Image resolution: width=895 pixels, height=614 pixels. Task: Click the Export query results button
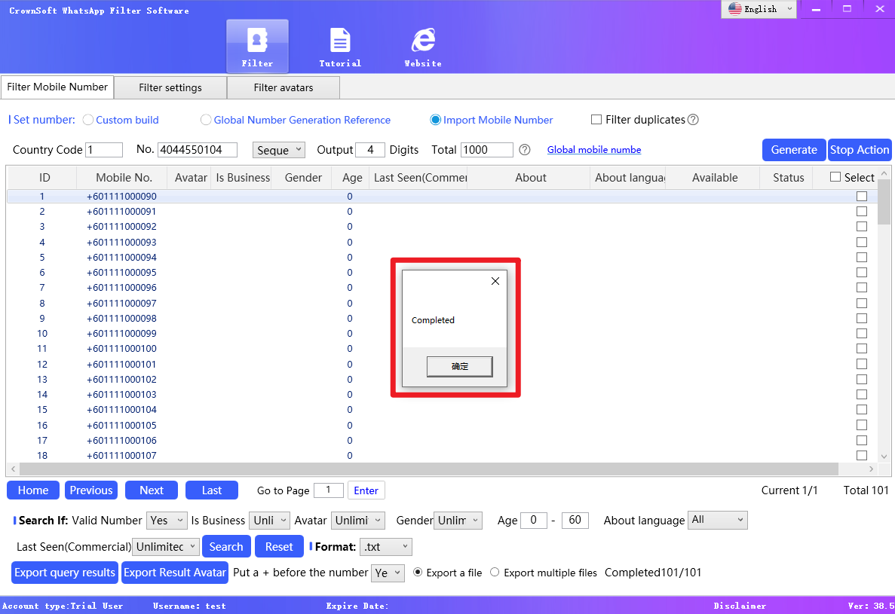point(65,573)
